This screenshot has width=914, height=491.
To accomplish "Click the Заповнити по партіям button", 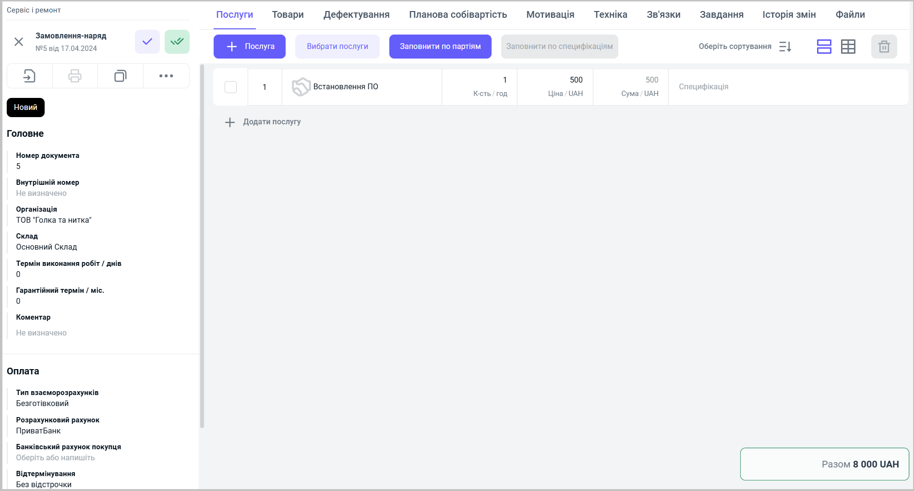I will click(440, 47).
